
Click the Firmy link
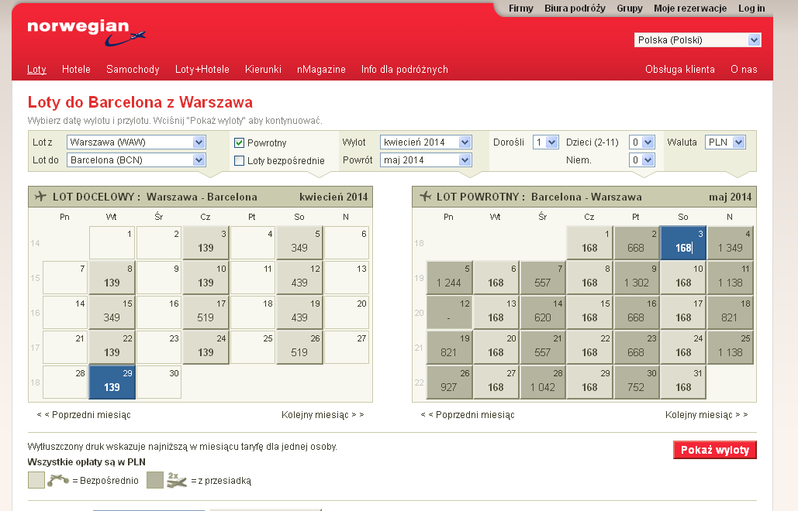pyautogui.click(x=521, y=8)
